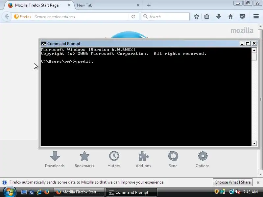Launch Internet Explorer from quick launch

click(39, 192)
